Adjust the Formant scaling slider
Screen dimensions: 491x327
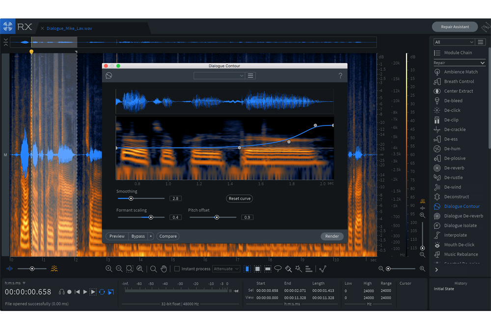151,217
